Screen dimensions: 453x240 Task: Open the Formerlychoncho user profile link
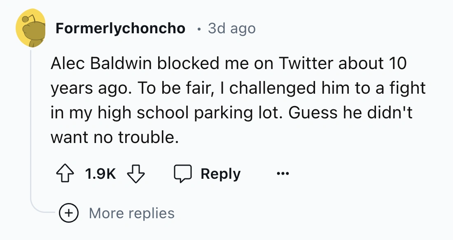click(120, 28)
